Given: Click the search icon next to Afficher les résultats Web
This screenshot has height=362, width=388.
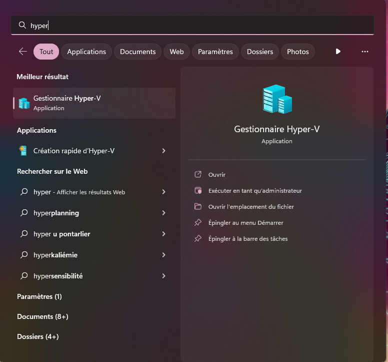Looking at the screenshot, I should click(x=24, y=192).
